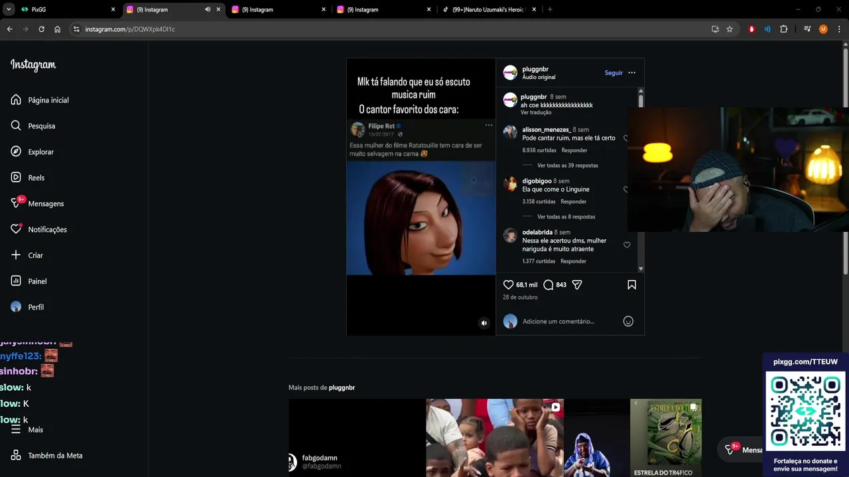The image size is (849, 477).
Task: Open Chrome profile avatar
Action: (x=823, y=29)
